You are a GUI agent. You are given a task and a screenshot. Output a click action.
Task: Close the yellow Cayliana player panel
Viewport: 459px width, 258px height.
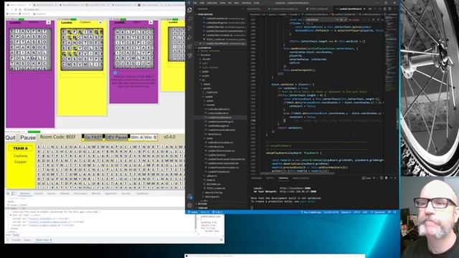pyautogui.click(x=100, y=22)
